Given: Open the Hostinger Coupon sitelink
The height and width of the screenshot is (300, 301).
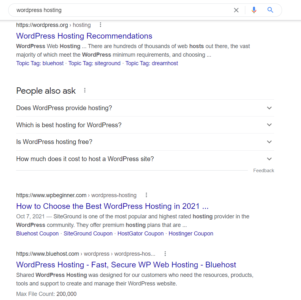Looking at the screenshot, I should (191, 234).
